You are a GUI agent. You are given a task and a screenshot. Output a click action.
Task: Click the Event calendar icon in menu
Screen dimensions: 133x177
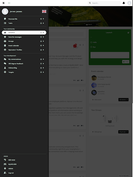coord(5,45)
